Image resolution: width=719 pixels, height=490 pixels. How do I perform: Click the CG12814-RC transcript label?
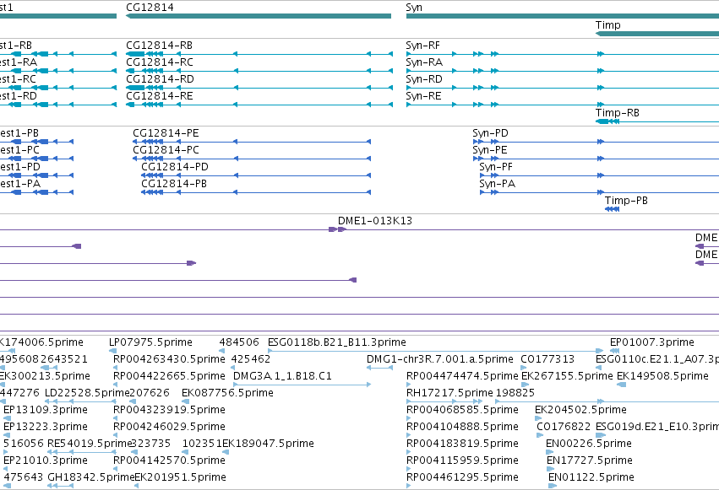point(160,62)
